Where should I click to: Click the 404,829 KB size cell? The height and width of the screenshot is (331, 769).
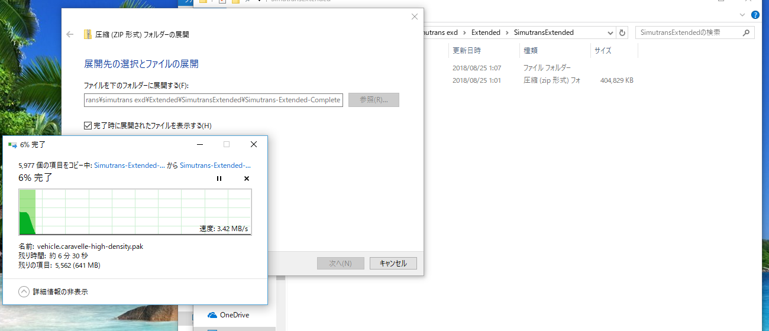coord(616,80)
